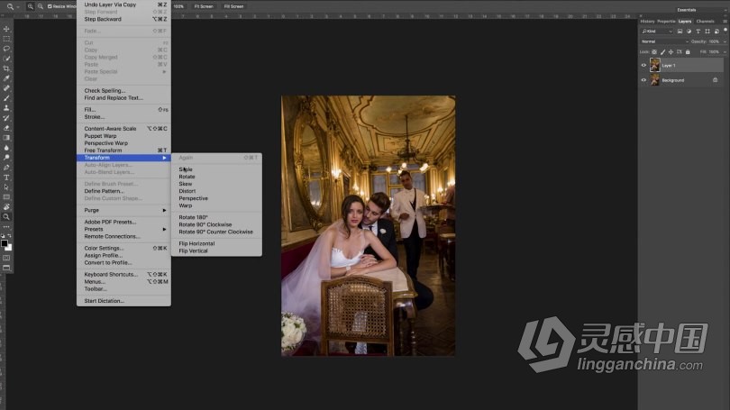
Task: Toggle prevent artboard auto-nesting lock
Action: 680,52
